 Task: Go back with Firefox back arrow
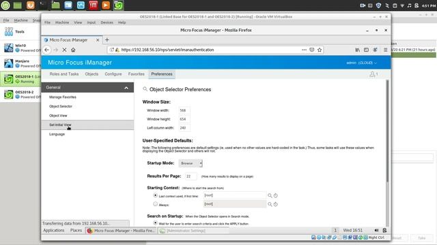47,50
